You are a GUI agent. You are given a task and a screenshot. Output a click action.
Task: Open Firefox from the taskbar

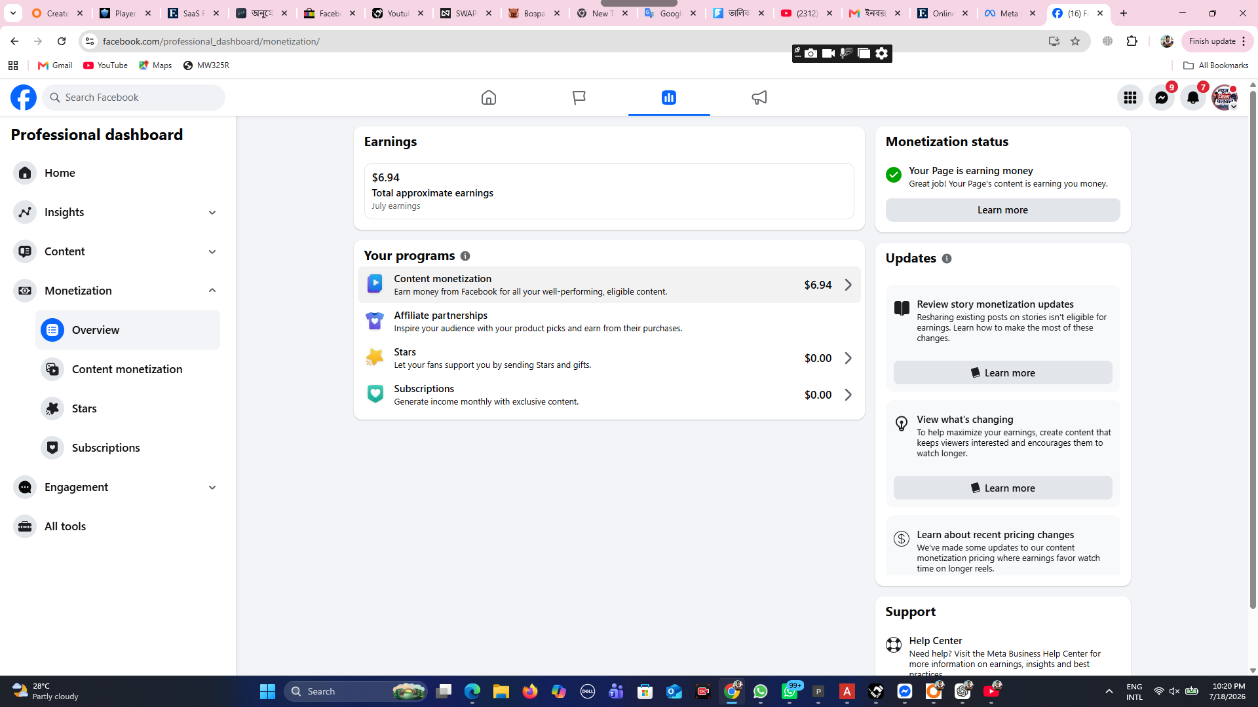[x=530, y=691]
